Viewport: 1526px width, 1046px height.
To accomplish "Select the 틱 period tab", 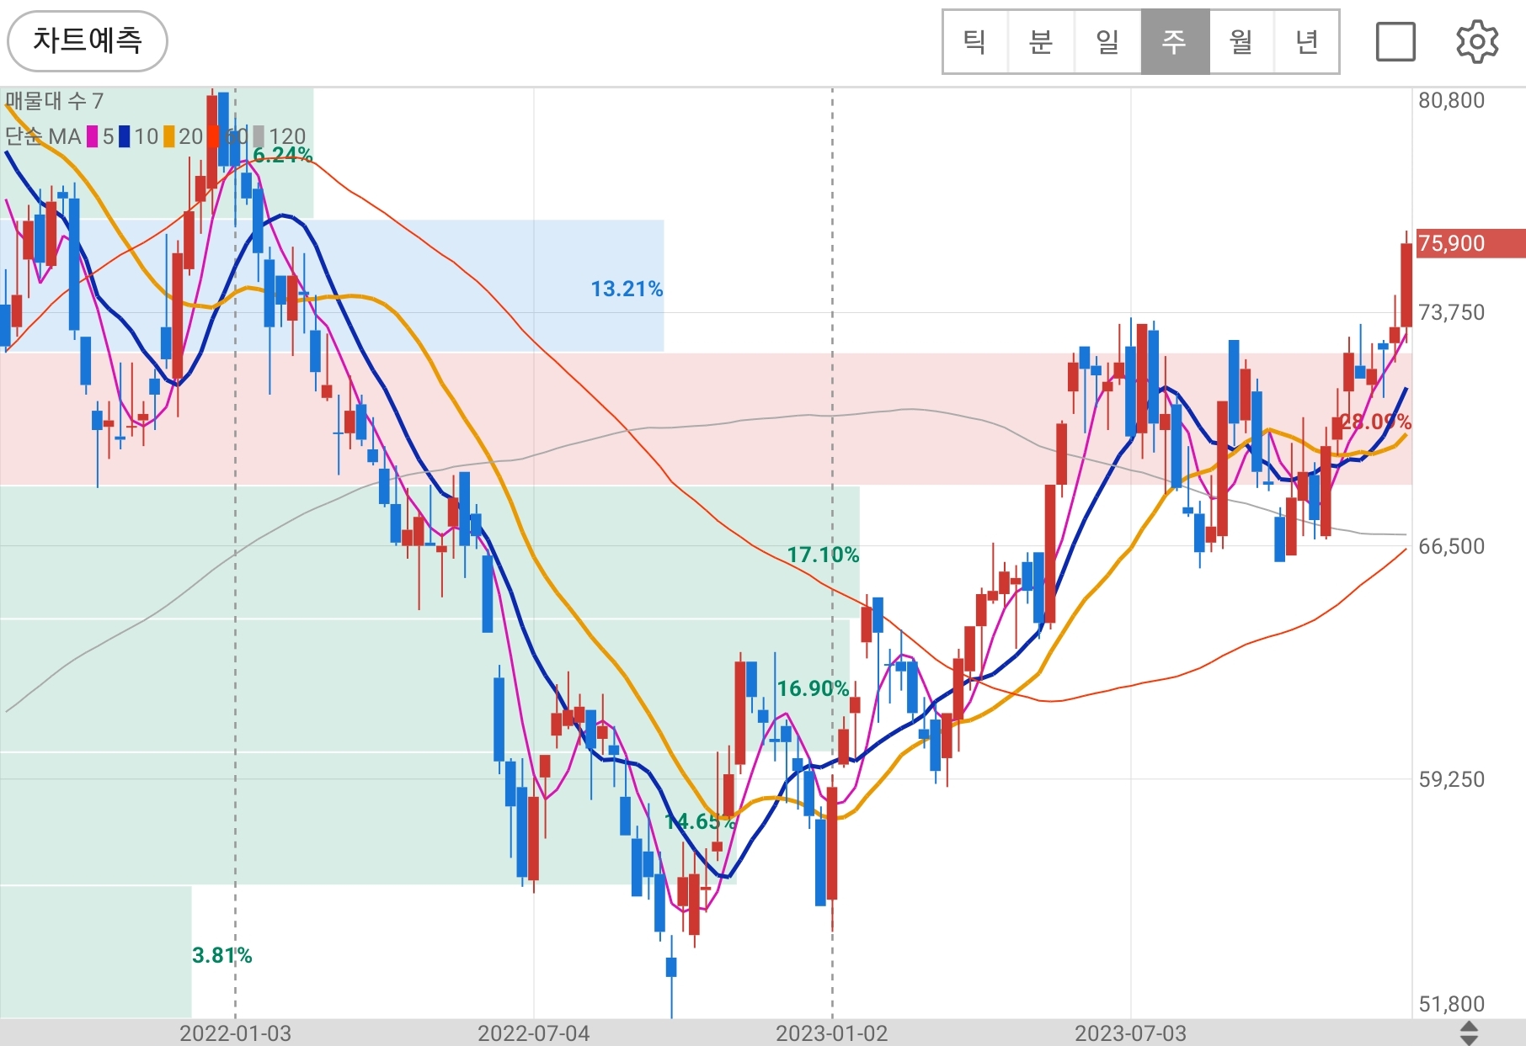I will point(975,41).
